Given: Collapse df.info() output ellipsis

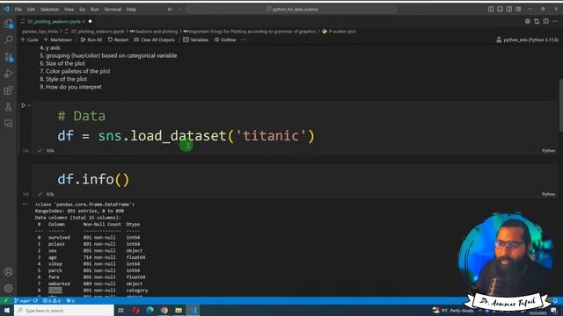Looking at the screenshot, I should click(25, 205).
